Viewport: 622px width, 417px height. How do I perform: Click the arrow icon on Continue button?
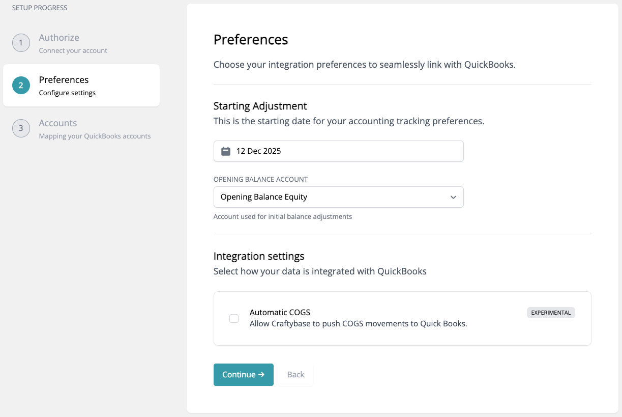(261, 375)
